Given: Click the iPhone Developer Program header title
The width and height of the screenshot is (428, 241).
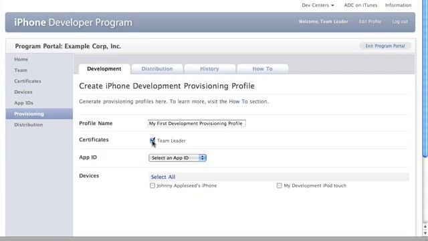Looking at the screenshot, I should 73,22.
